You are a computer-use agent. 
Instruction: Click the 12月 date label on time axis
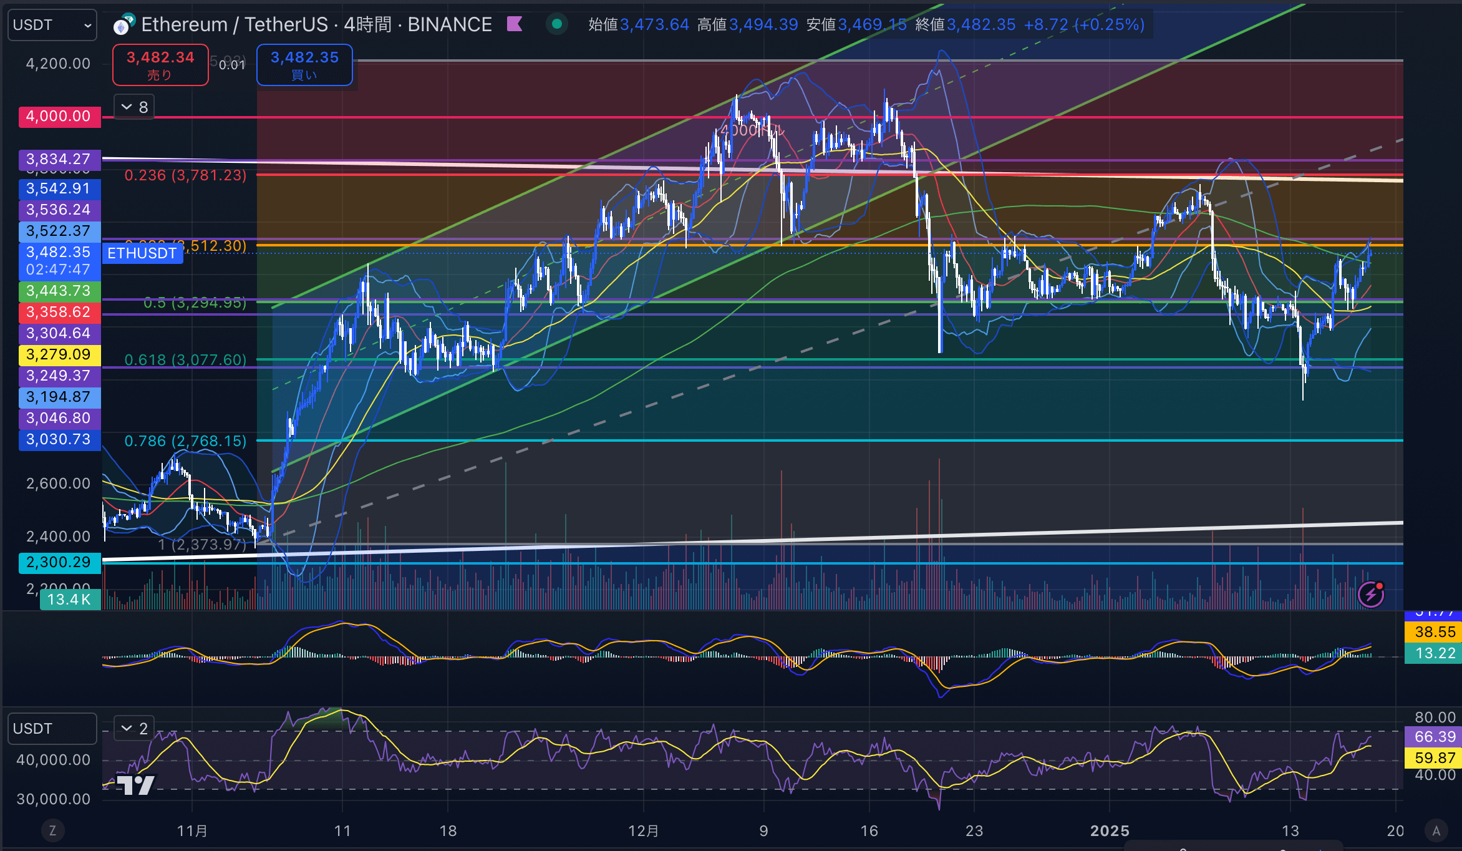click(644, 830)
